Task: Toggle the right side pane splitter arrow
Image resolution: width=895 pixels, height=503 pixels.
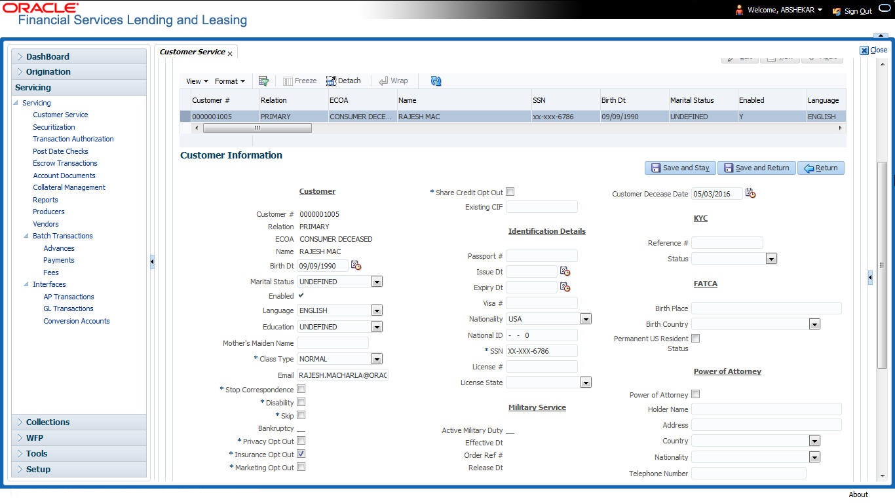Action: tap(870, 278)
